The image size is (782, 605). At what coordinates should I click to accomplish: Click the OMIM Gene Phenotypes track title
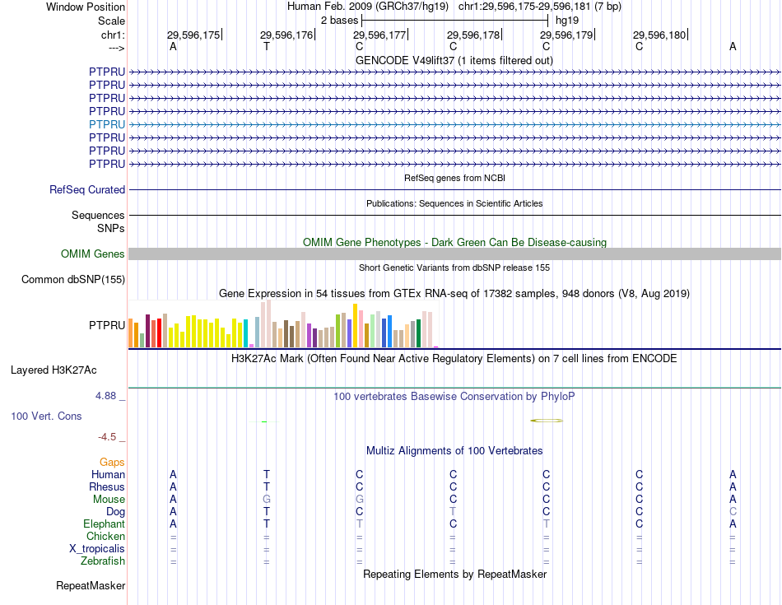454,242
